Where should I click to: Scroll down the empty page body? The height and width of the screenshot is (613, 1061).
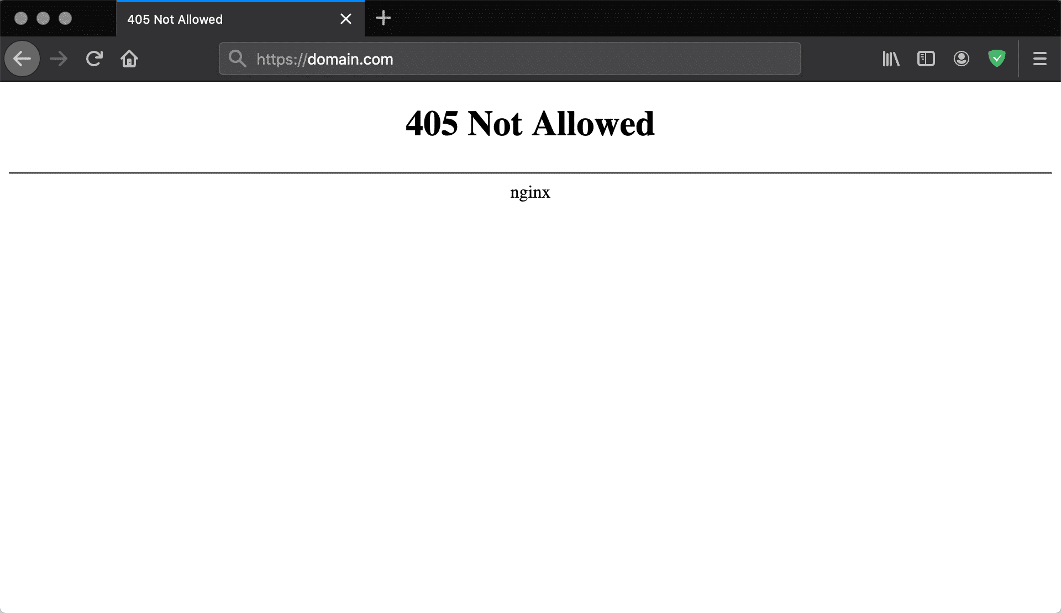click(530, 409)
